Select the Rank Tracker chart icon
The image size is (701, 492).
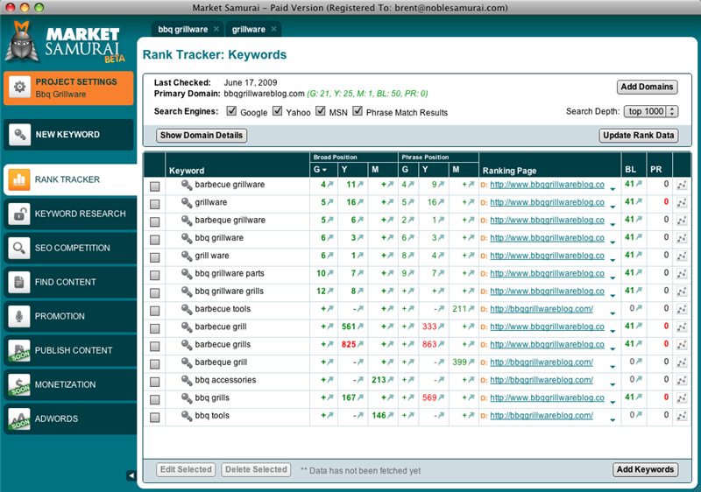(x=19, y=179)
